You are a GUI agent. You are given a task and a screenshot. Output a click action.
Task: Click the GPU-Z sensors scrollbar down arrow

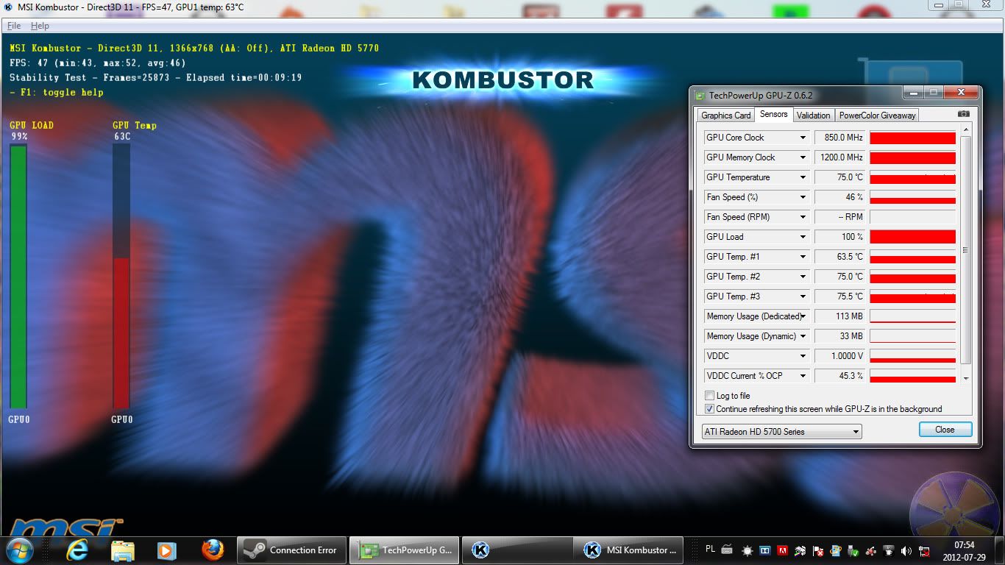(x=966, y=378)
